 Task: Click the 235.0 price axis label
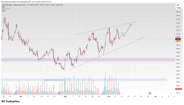click(178, 93)
